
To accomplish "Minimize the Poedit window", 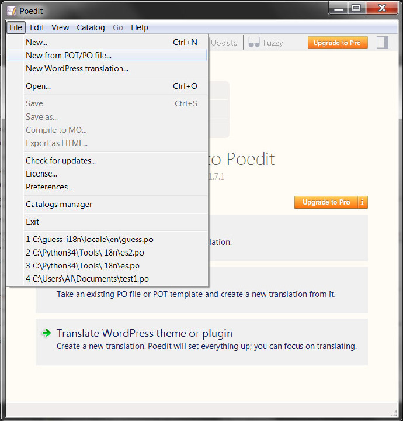I will (338, 8).
